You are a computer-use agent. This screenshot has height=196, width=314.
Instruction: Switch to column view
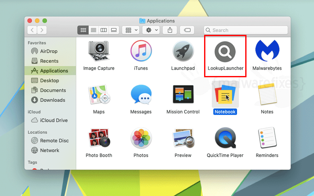pyautogui.click(x=104, y=30)
